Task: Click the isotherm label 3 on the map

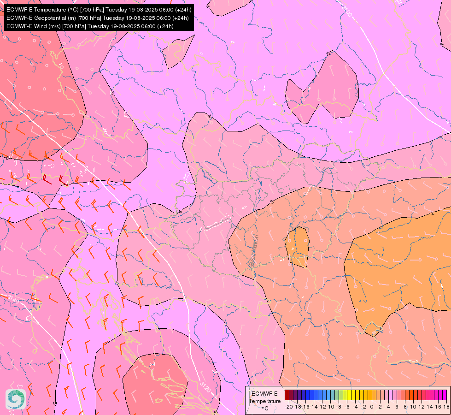Action: pos(272,202)
